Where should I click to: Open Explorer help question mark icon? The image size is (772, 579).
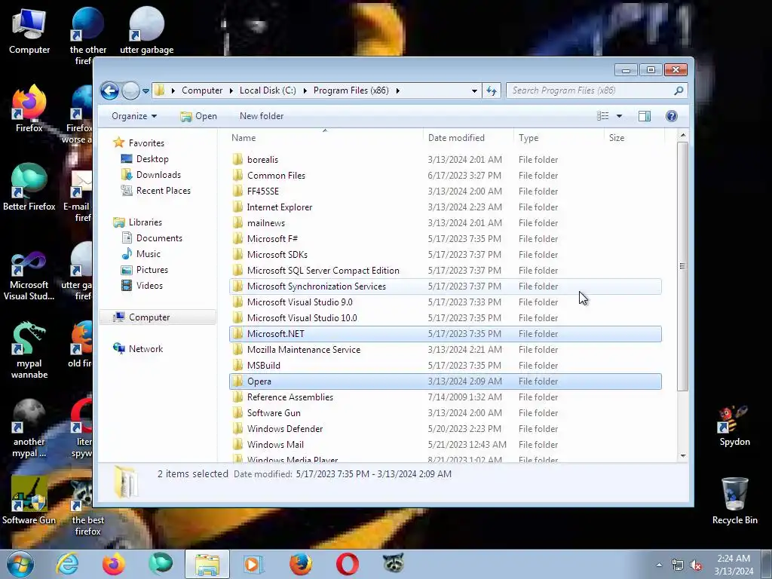tap(672, 116)
